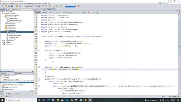Click the Shift Line Right editor icon
This screenshot has width=181, height=102.
coord(85,13)
